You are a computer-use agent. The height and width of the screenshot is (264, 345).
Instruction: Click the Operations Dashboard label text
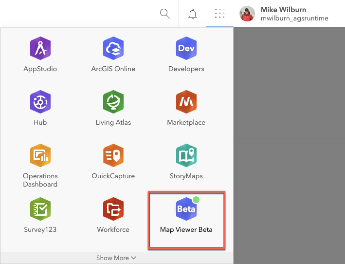click(x=40, y=180)
